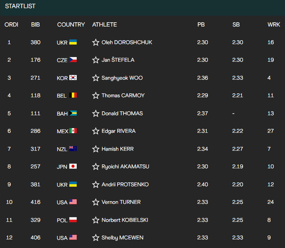Click star icon next to Ryoichi Akamatsu

tap(96, 166)
